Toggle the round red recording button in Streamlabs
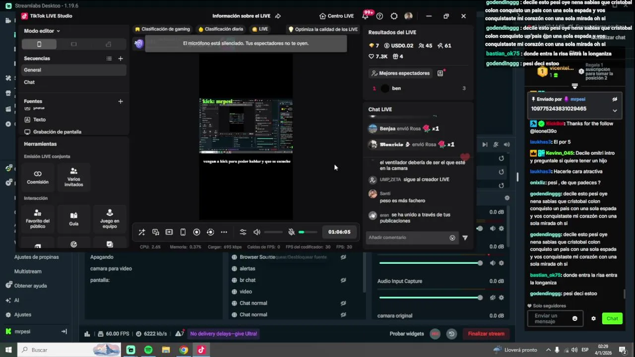Image resolution: width=635 pixels, height=357 pixels. click(x=435, y=334)
